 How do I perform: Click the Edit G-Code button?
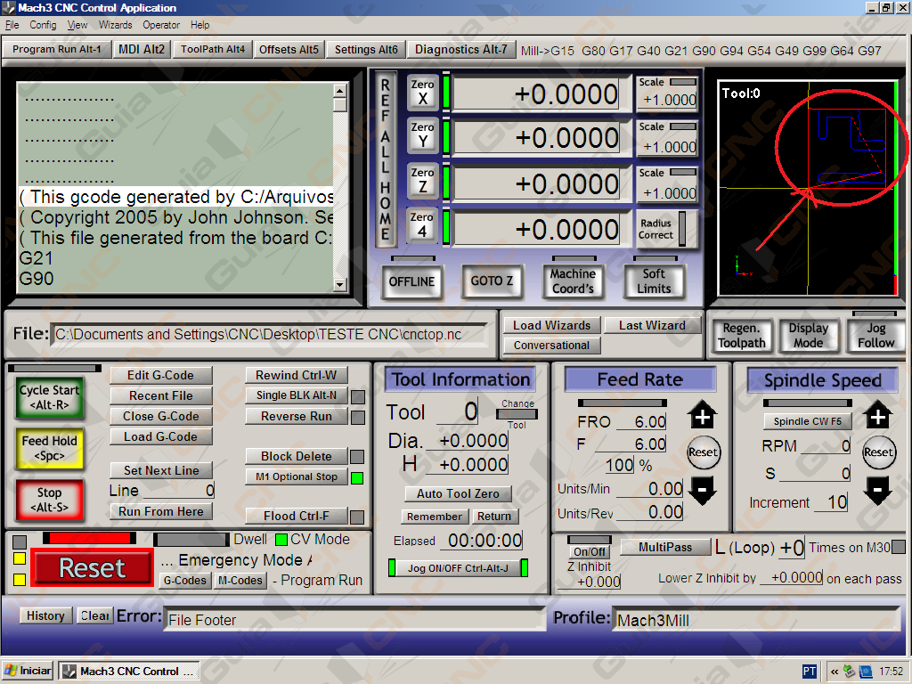[160, 375]
